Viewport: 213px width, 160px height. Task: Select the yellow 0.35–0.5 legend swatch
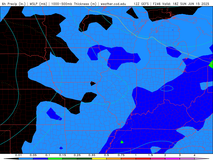coord(99,159)
